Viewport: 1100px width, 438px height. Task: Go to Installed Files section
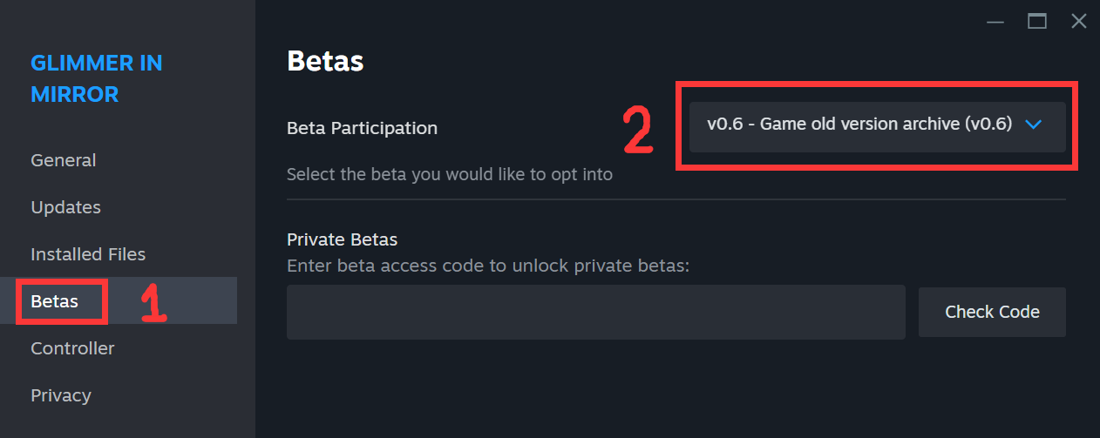point(88,254)
